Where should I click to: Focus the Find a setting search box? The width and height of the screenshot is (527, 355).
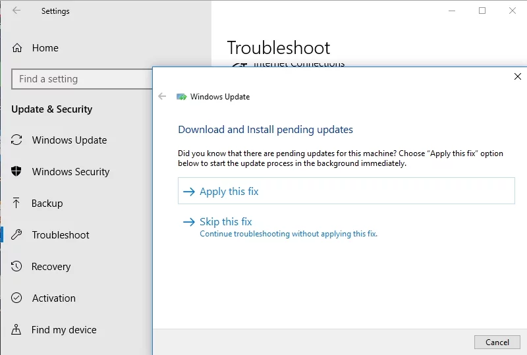(x=82, y=79)
